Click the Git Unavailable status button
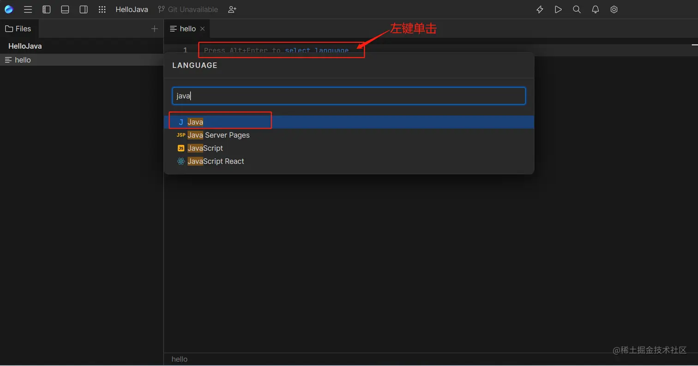Image resolution: width=698 pixels, height=366 pixels. (187, 9)
